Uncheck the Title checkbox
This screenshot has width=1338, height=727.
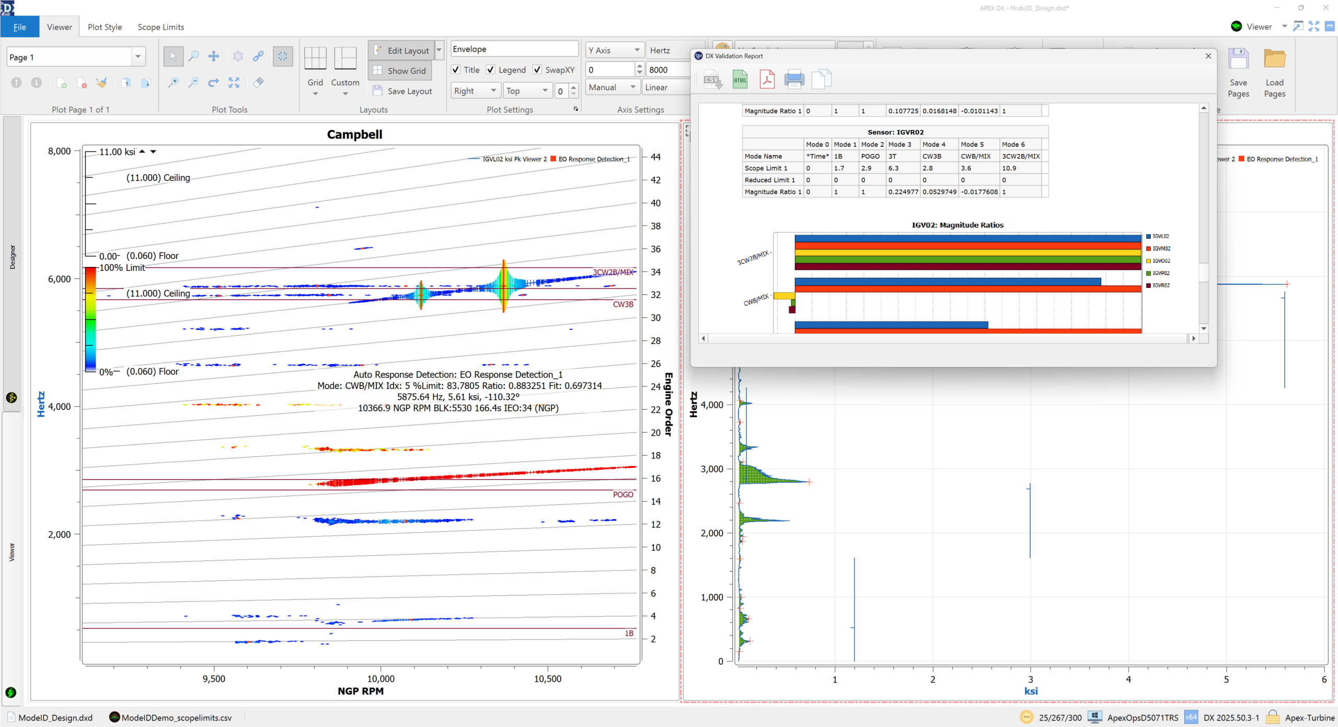pos(456,70)
